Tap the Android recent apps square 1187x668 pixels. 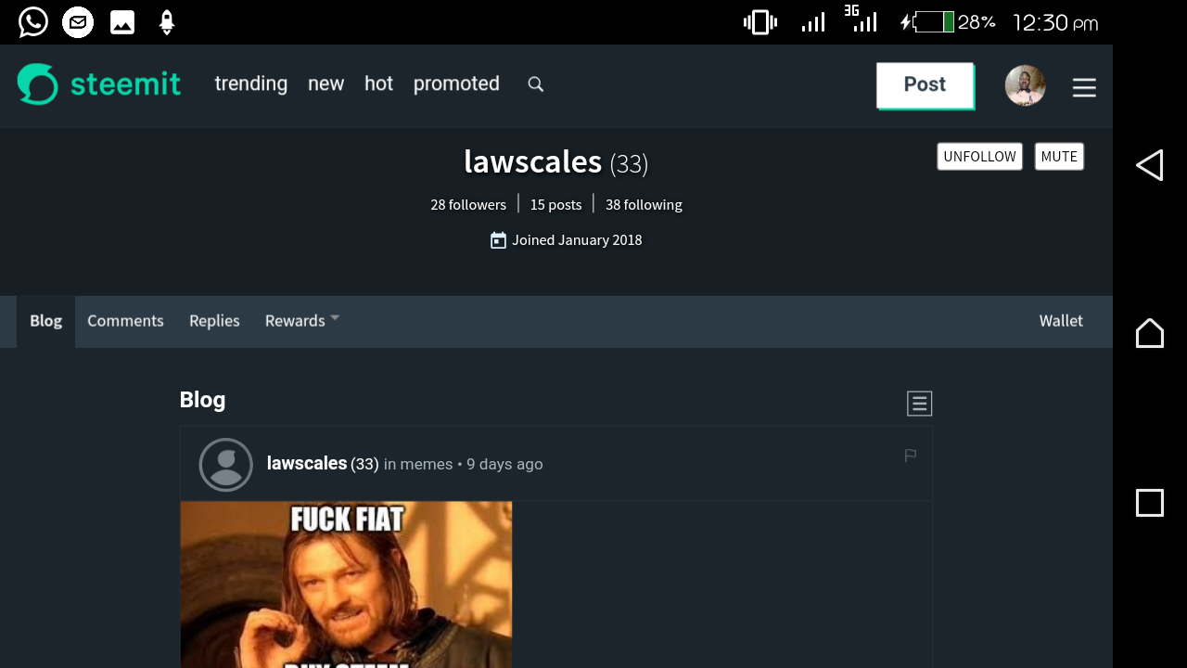click(x=1149, y=503)
